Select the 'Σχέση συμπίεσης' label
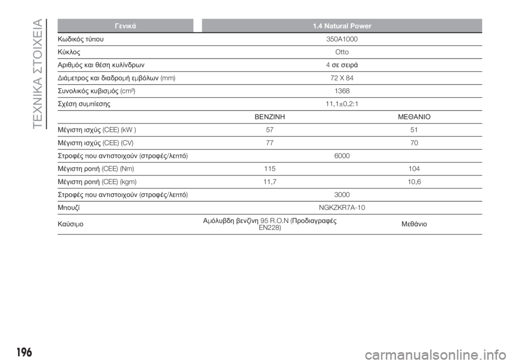 coord(84,104)
